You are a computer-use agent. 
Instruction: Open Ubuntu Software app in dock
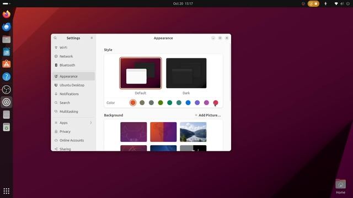(6, 64)
